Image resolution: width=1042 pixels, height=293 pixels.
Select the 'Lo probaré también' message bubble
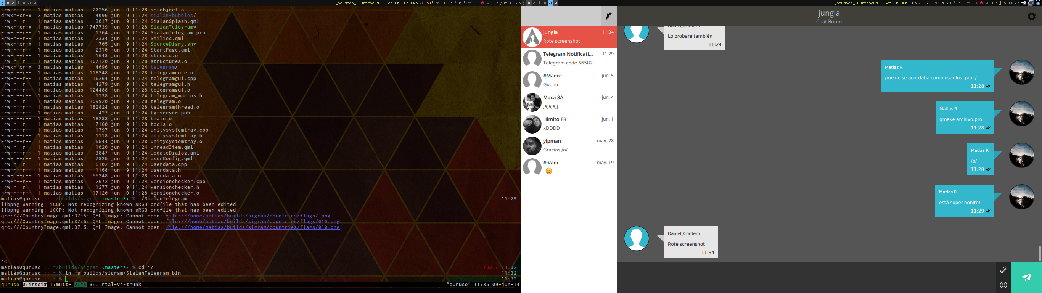(695, 39)
